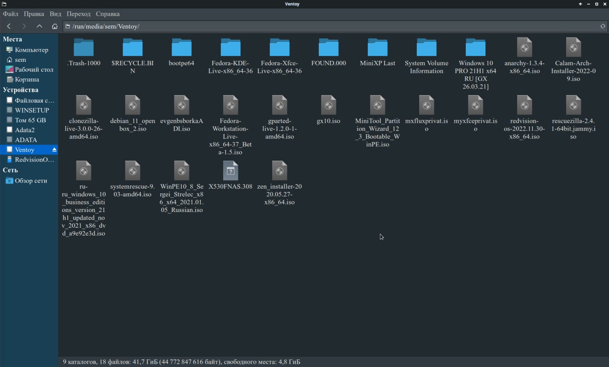Select the MiniTool_Partition_Wizard iso file icon
This screenshot has height=367, width=609.
[378, 105]
